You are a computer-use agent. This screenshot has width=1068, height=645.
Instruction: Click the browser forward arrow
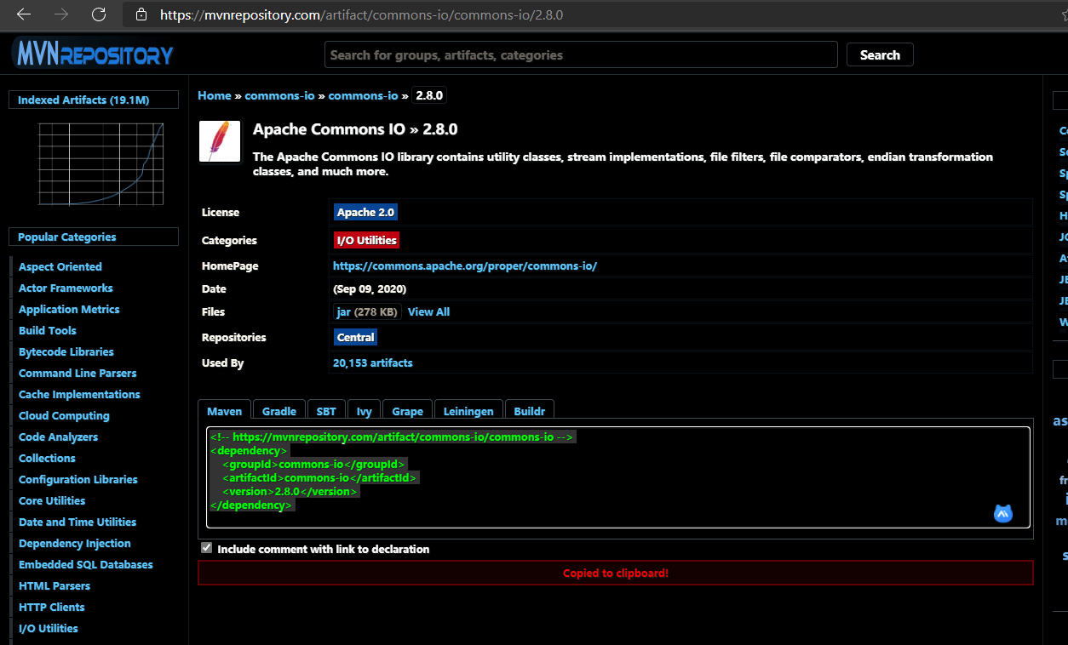coord(61,14)
